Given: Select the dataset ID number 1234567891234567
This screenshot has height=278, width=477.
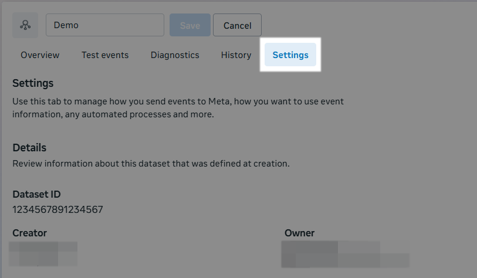Looking at the screenshot, I should click(x=57, y=209).
